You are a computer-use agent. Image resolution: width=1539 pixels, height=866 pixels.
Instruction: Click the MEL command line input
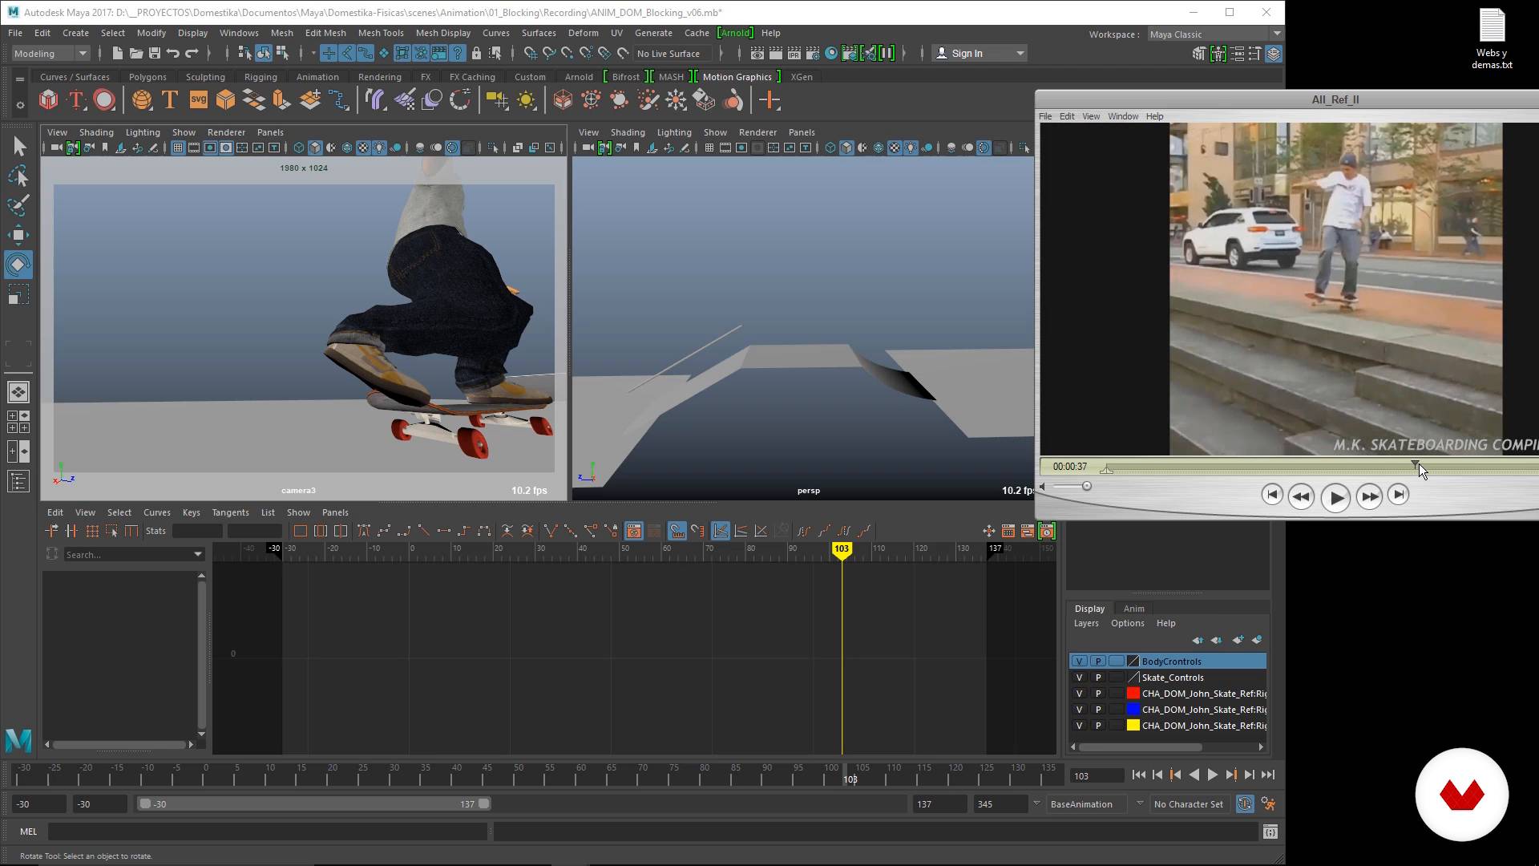click(268, 832)
